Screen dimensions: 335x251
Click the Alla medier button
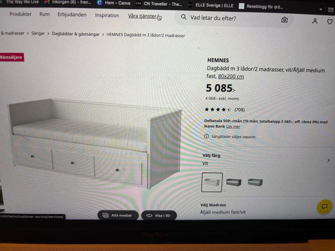118,215
